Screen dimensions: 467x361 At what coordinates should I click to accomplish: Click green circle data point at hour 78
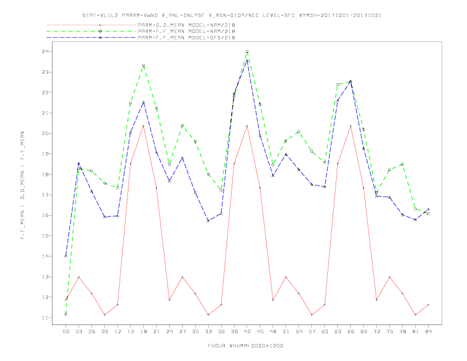402,165
